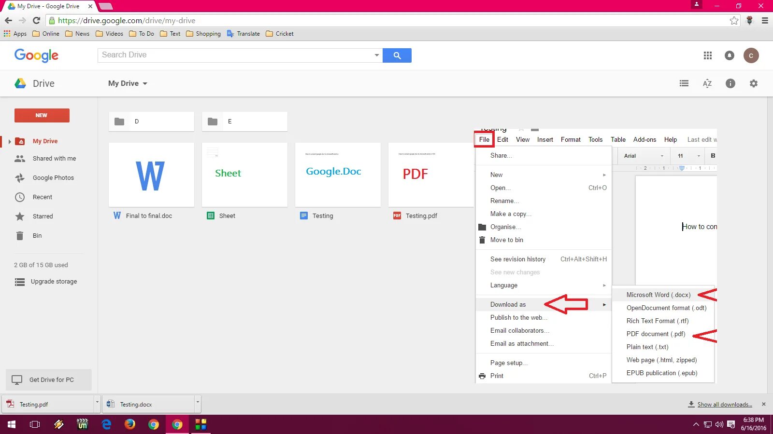The height and width of the screenshot is (434, 773).
Task: Open Testing.docx download options arrow
Action: (x=198, y=404)
